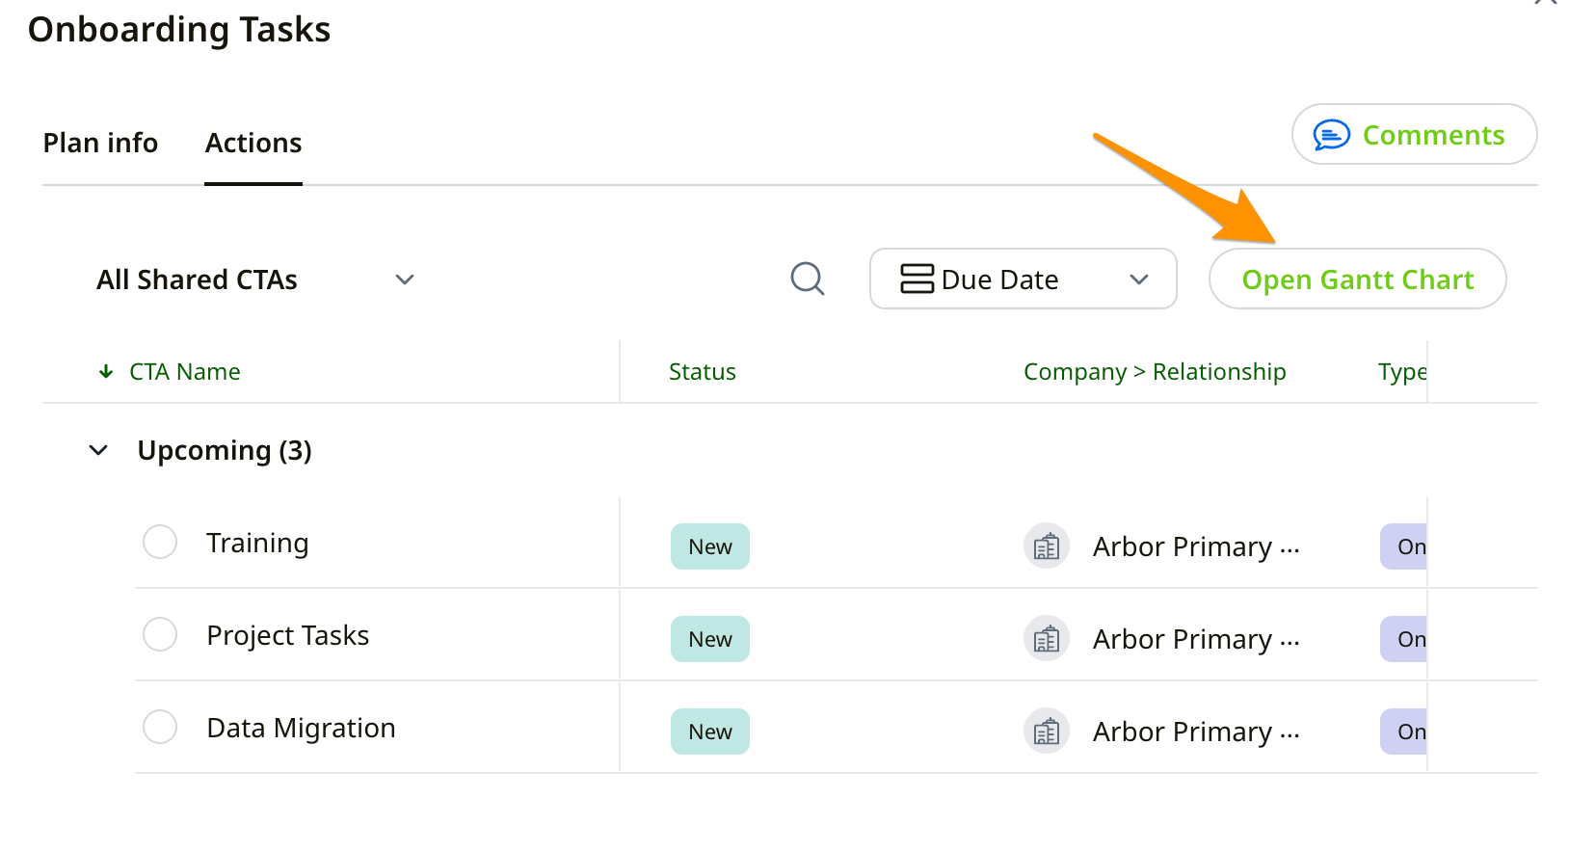1569x852 pixels.
Task: Collapse the Upcoming (3) group
Action: pos(98,450)
